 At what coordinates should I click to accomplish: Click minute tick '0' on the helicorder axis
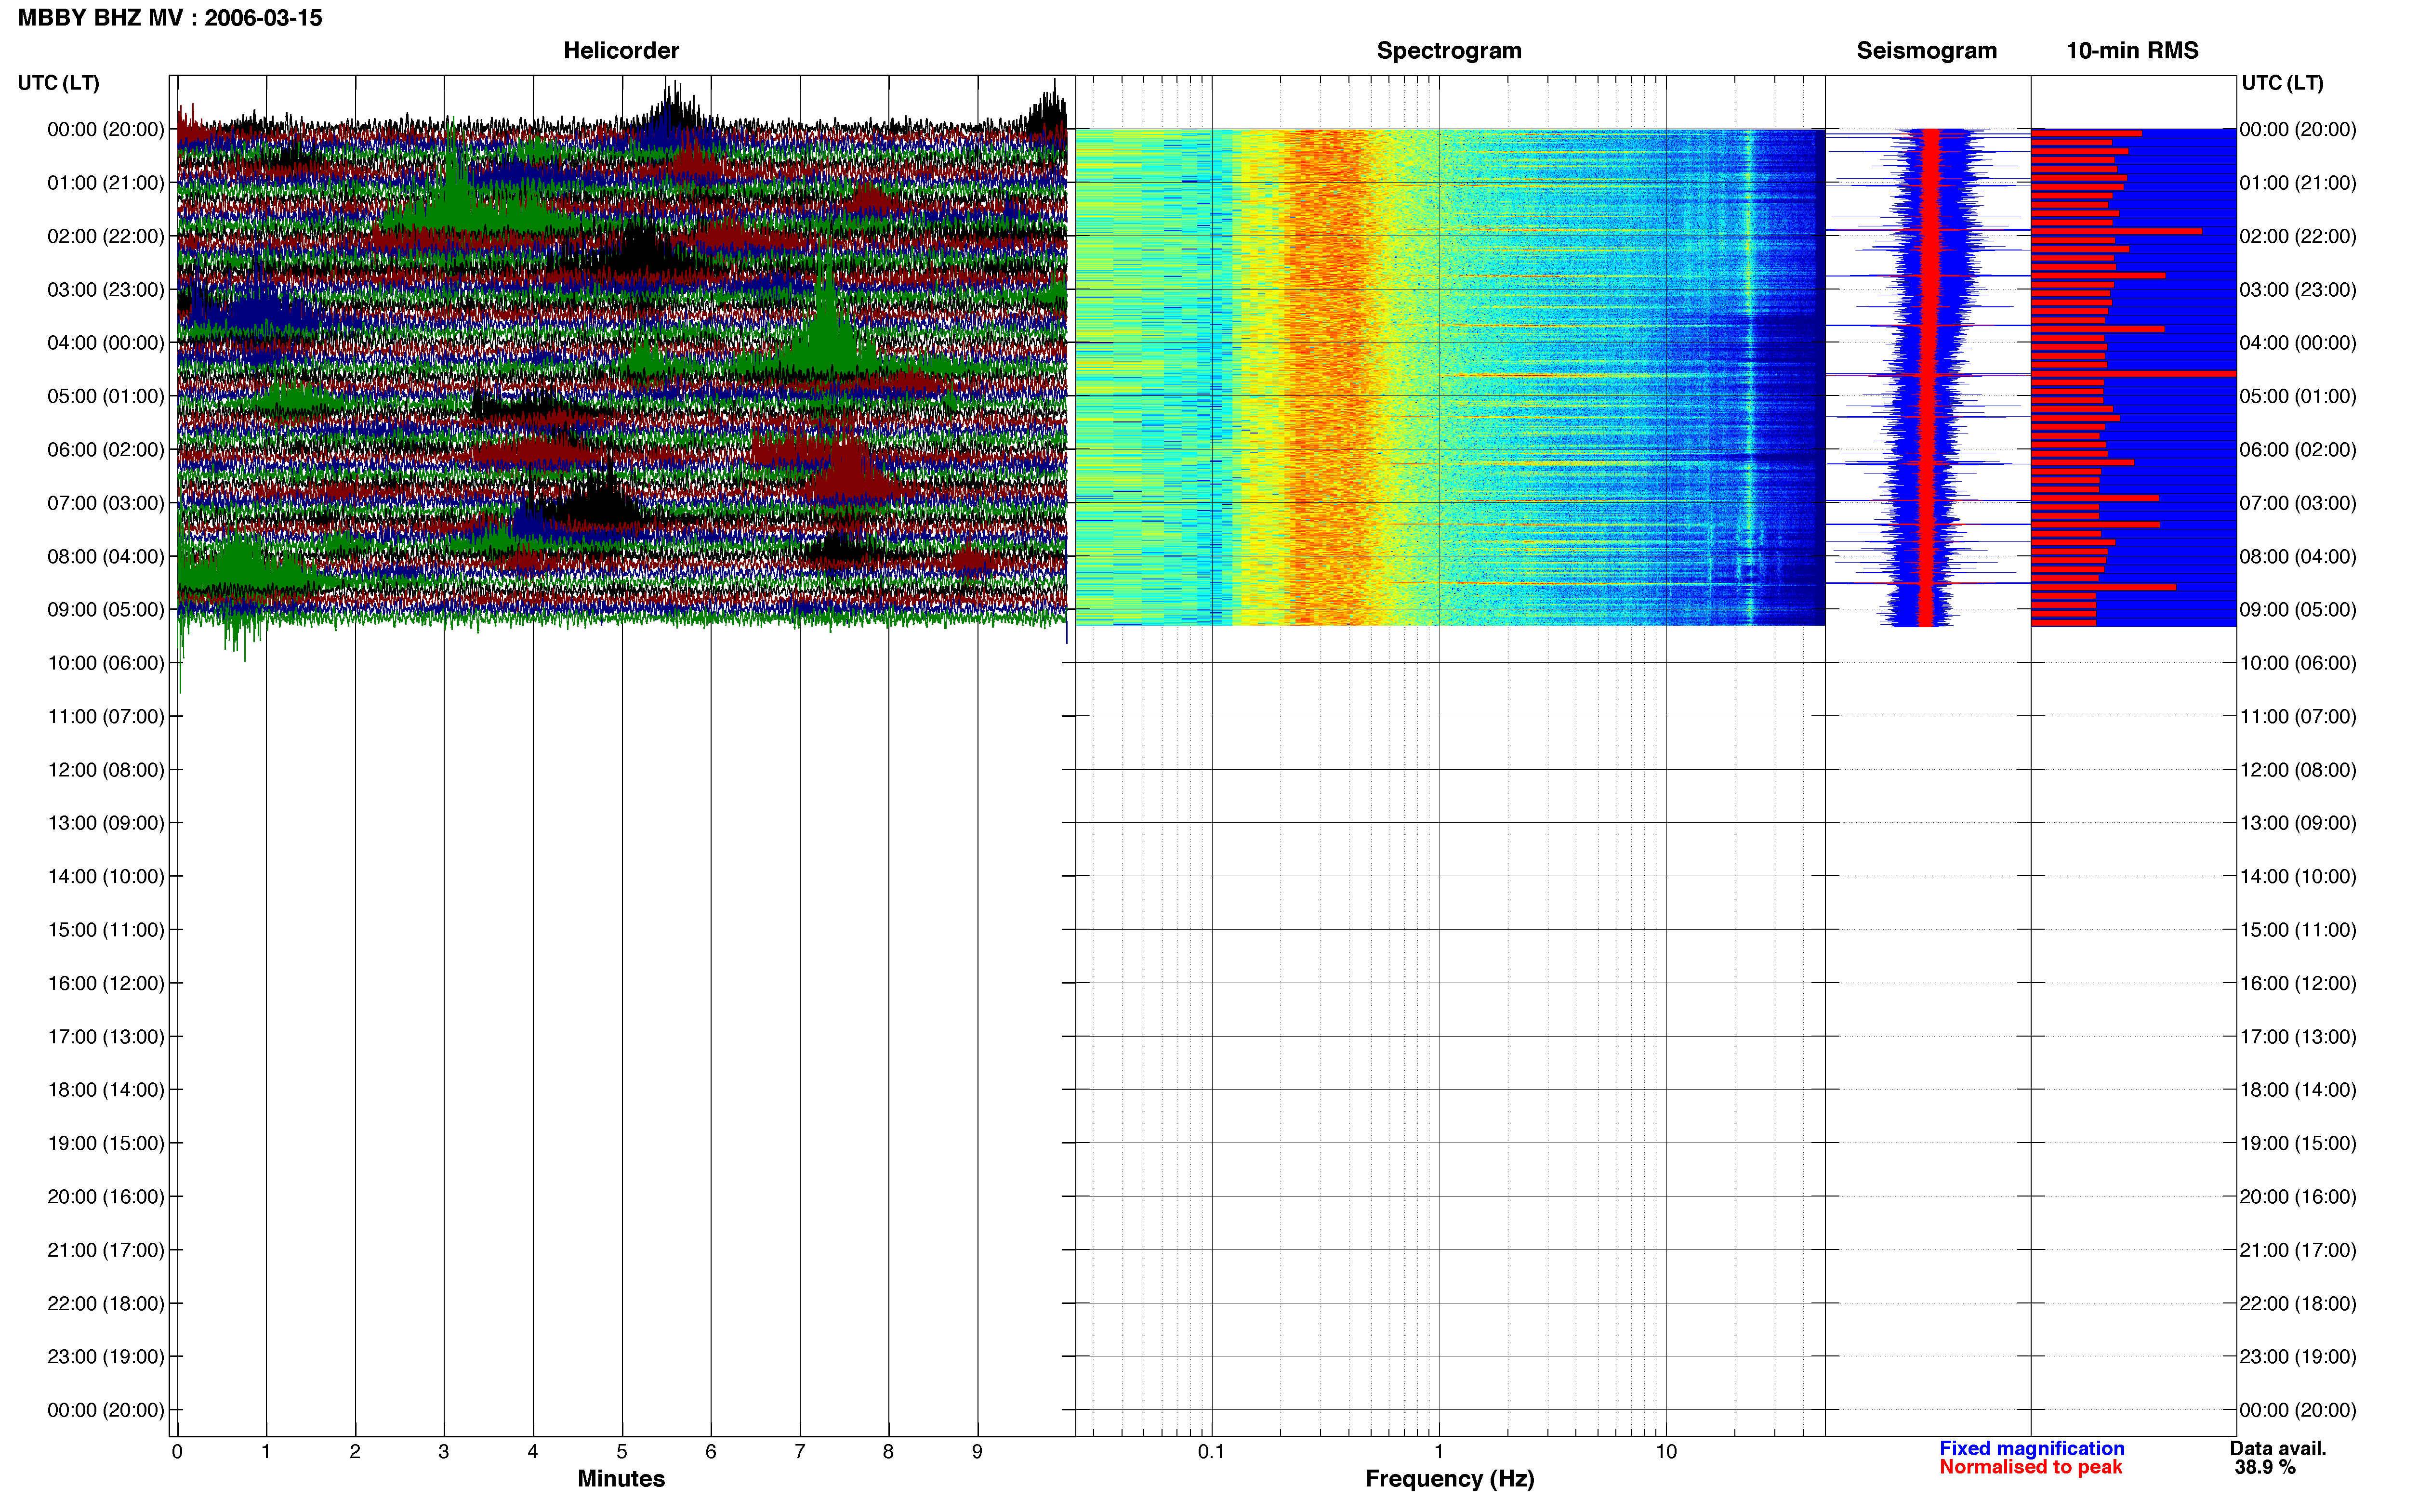pos(177,1452)
